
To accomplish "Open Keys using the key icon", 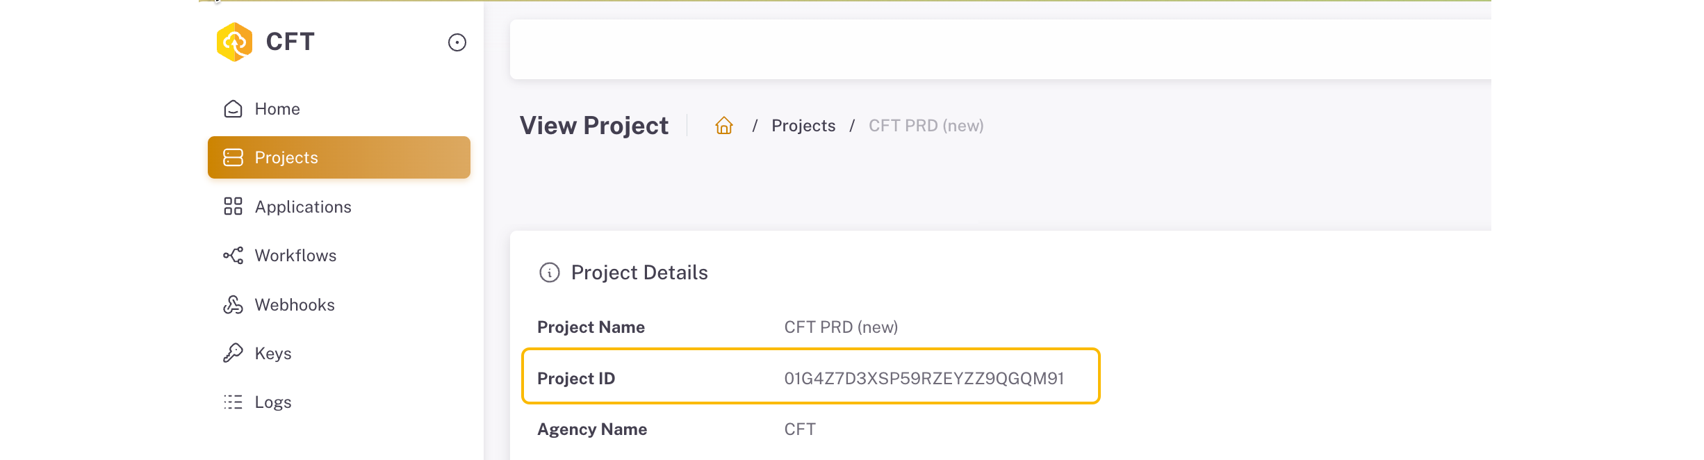I will (x=234, y=353).
